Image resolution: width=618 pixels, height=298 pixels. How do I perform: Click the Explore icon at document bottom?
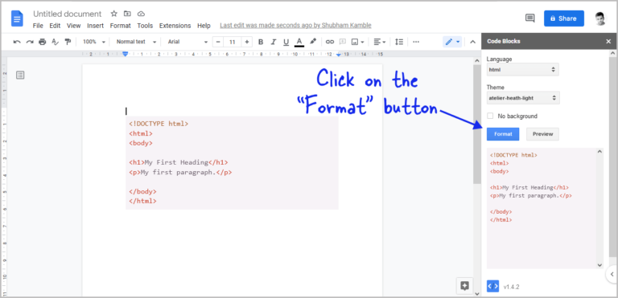(x=464, y=286)
